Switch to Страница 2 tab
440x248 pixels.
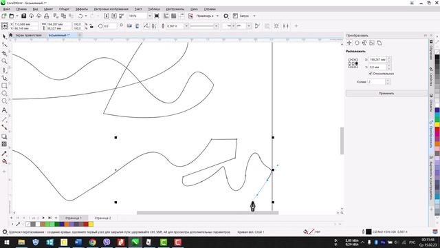pyautogui.click(x=102, y=218)
